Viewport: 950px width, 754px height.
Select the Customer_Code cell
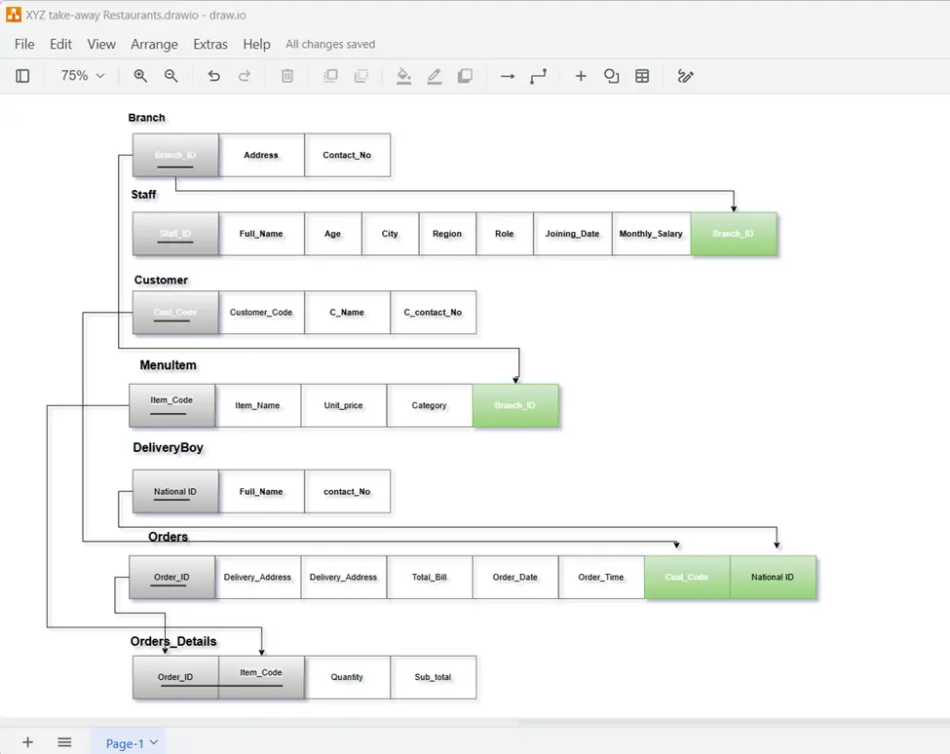pos(261,313)
